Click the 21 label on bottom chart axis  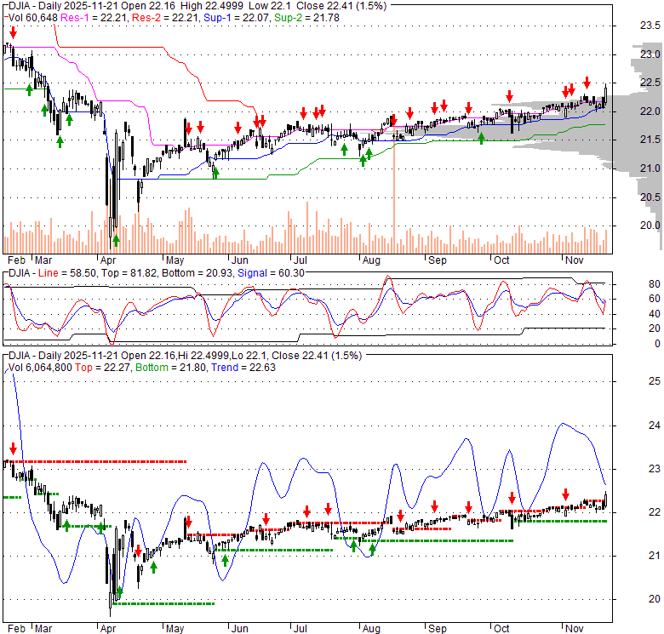click(x=655, y=556)
